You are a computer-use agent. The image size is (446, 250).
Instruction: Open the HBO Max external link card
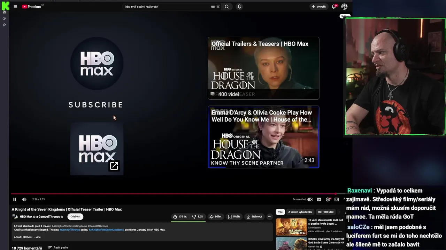97,149
